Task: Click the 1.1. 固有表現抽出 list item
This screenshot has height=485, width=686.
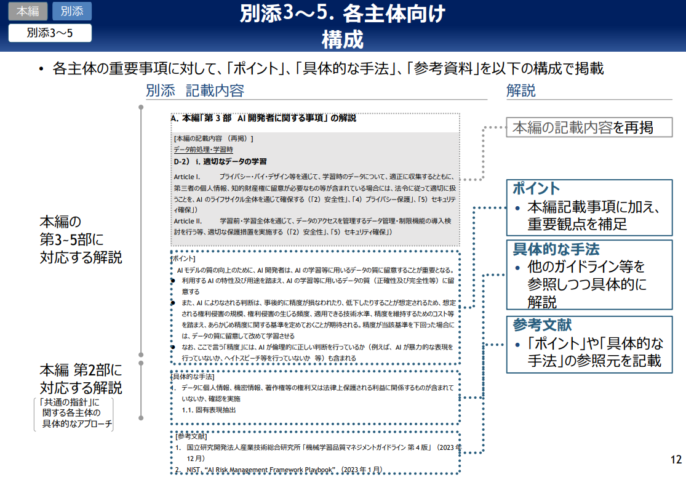Action: point(209,410)
